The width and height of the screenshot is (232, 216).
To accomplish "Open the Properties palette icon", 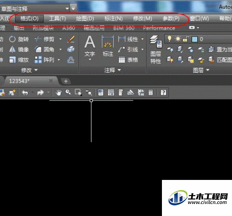I will [x=101, y=93].
